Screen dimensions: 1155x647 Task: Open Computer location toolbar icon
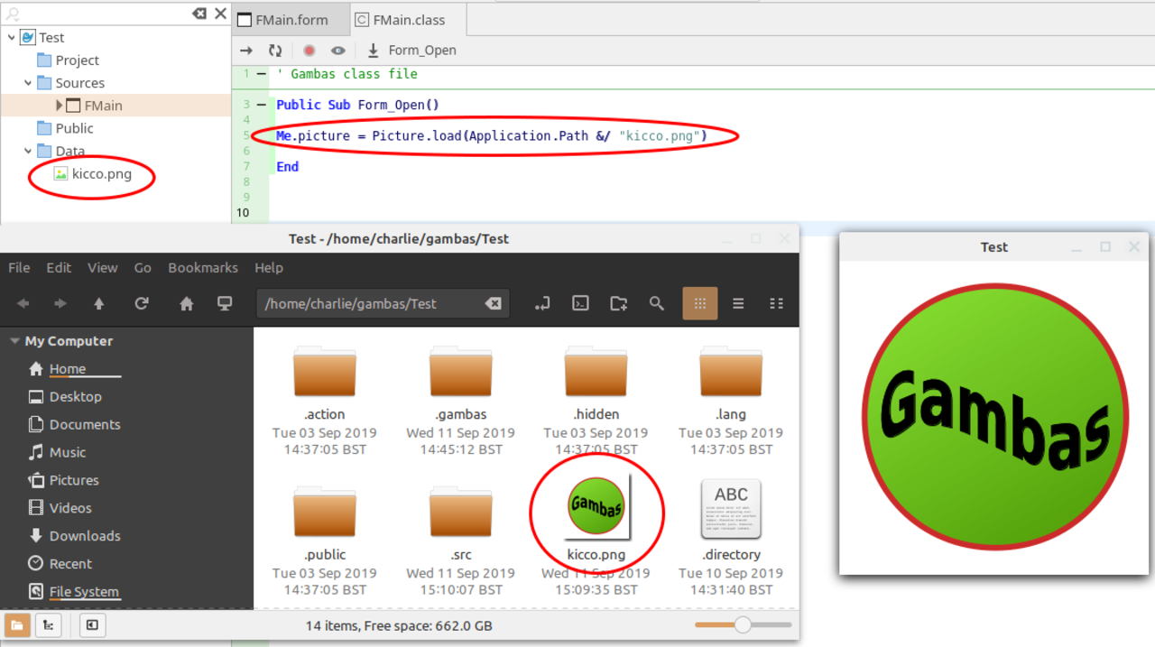226,304
